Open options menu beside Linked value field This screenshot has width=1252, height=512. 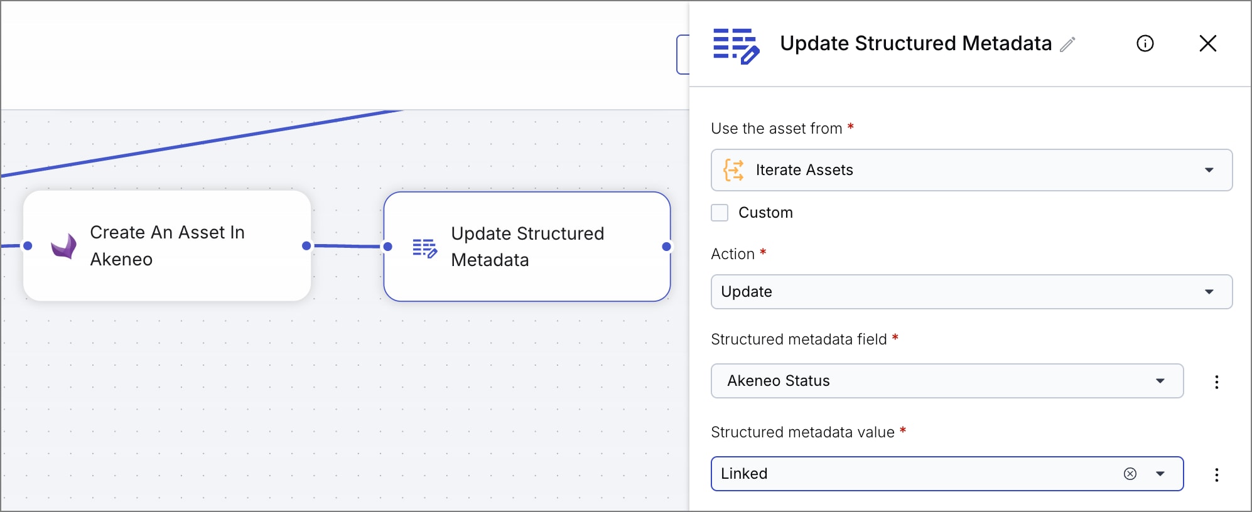1217,475
